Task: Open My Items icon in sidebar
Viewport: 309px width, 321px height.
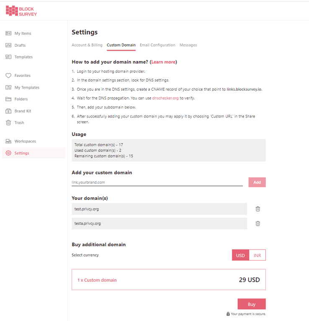Action: (8, 33)
